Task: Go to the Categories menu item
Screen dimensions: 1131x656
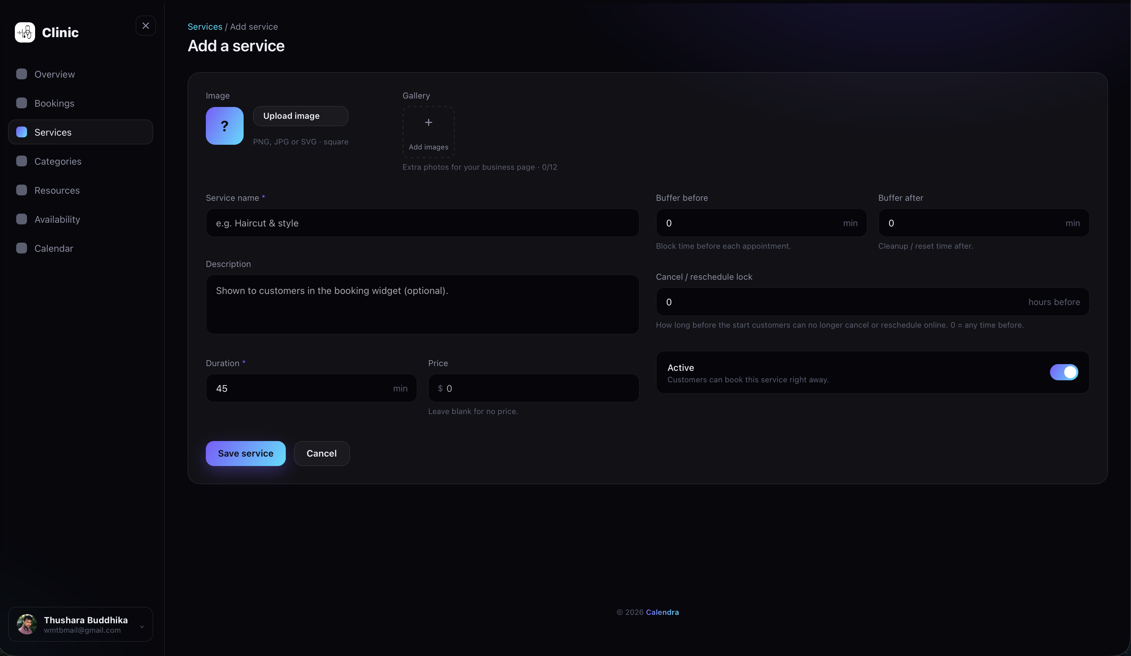Action: click(81, 161)
